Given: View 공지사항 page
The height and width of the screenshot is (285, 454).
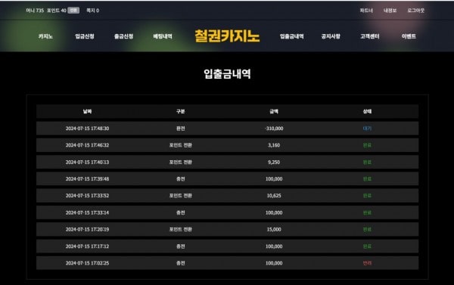Looking at the screenshot, I should point(331,36).
